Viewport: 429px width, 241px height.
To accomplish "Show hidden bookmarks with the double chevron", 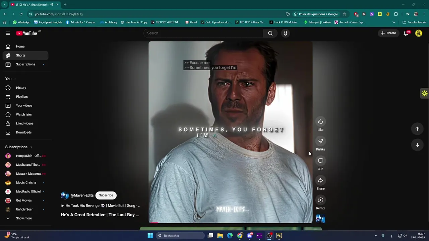I will tap(393, 22).
